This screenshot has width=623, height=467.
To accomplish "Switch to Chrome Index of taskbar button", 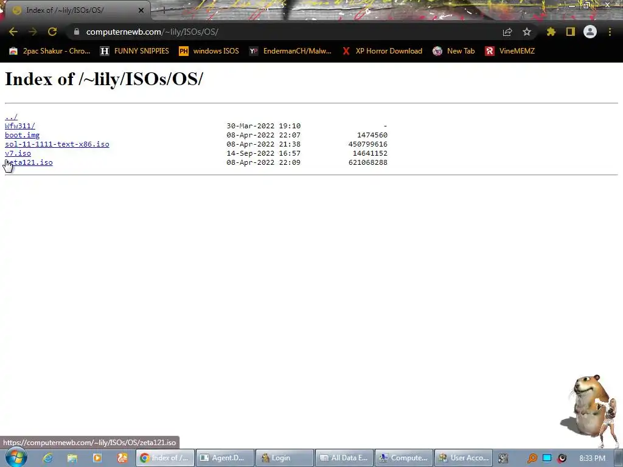I will tap(165, 458).
